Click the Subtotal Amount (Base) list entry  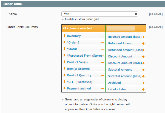pyautogui.click(x=125, y=76)
